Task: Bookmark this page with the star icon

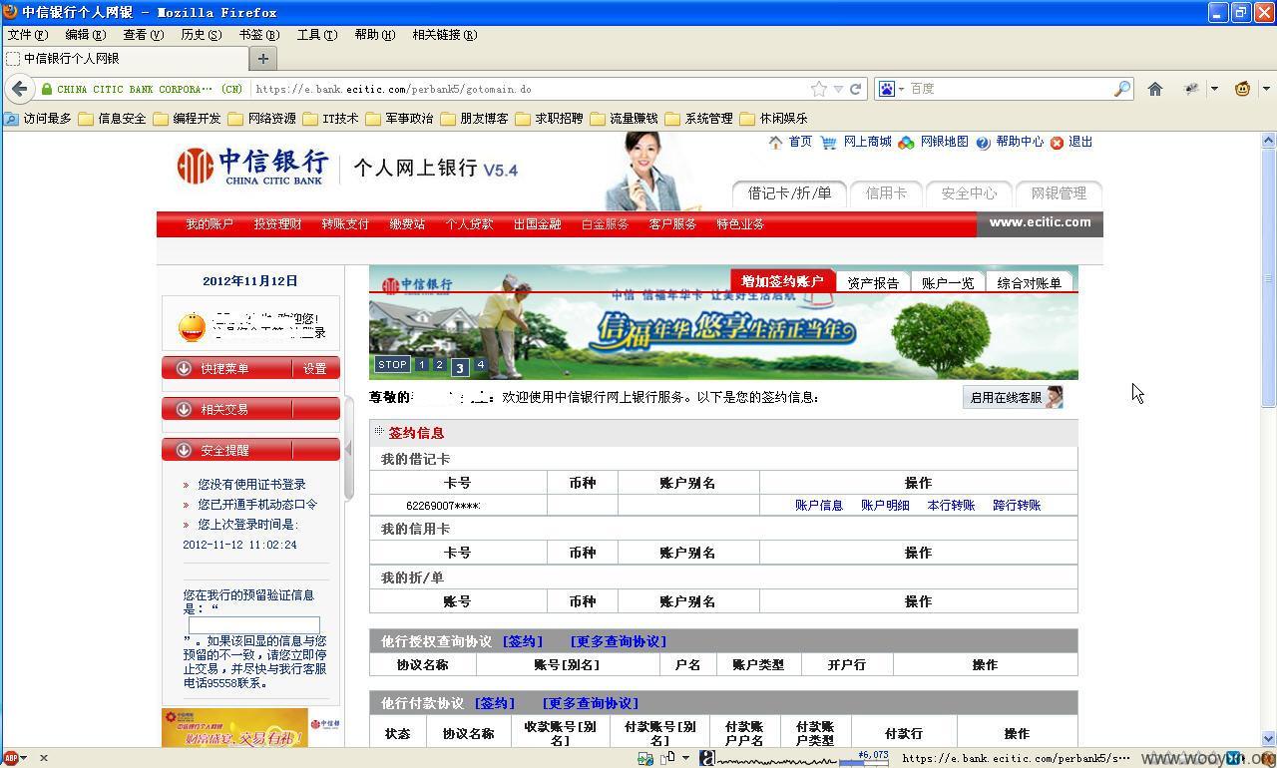Action: tap(819, 89)
